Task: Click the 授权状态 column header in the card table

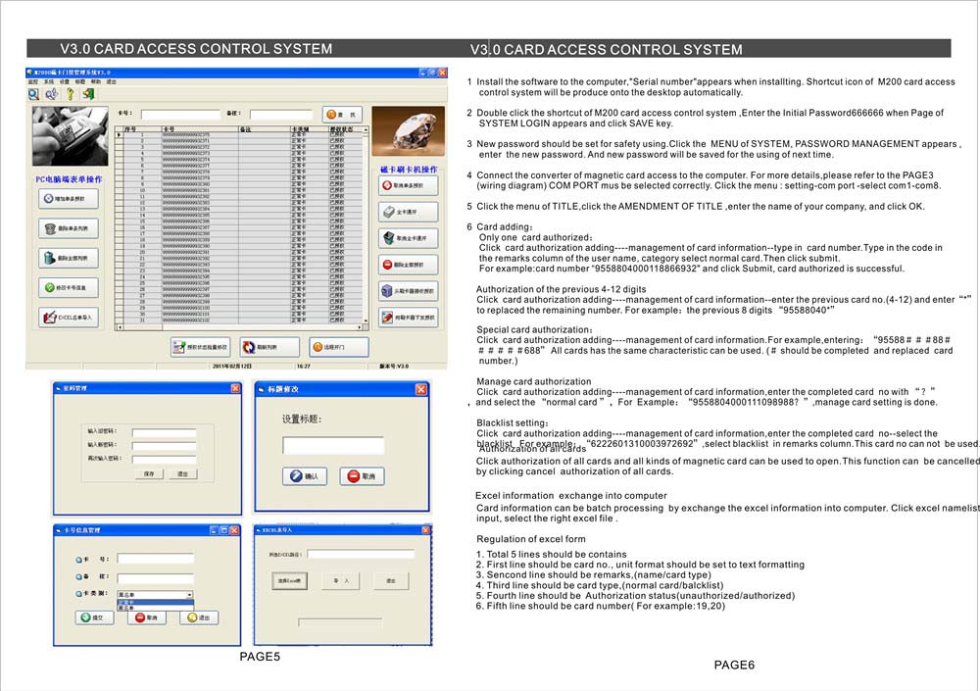Action: pos(346,129)
